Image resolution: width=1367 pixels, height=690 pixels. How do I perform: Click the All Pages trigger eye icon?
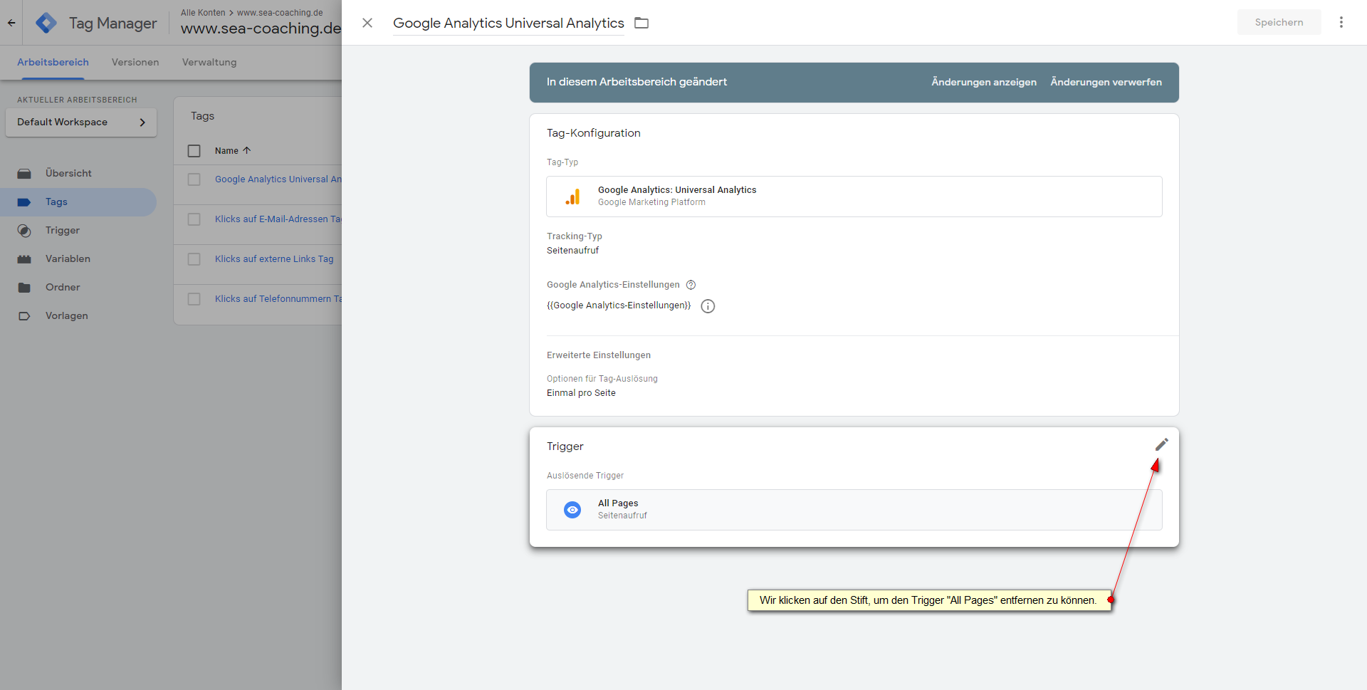pos(572,510)
